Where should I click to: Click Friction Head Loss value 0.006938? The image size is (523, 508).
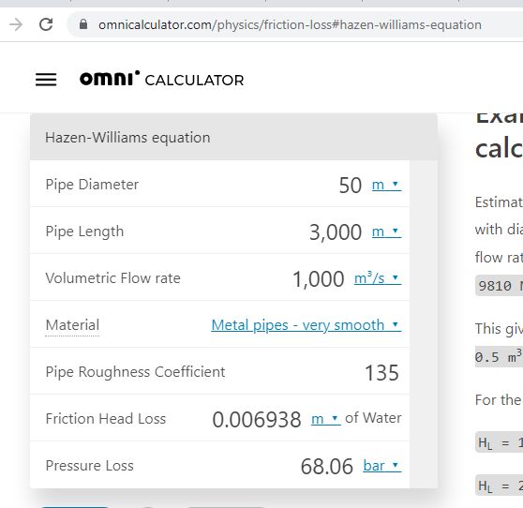click(257, 420)
